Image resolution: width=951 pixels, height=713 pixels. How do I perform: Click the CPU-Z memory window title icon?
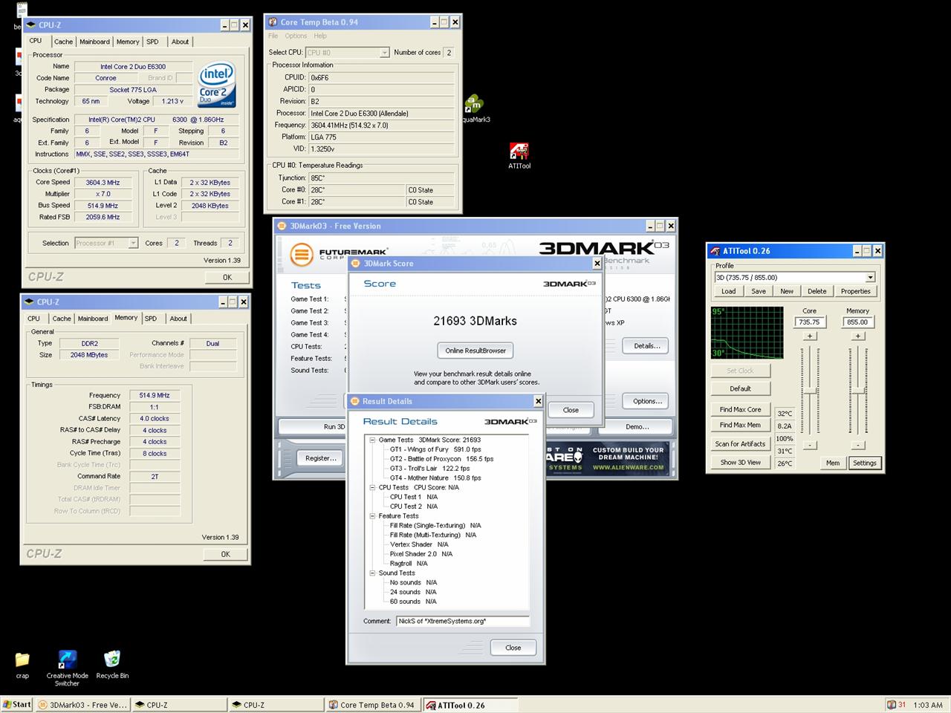point(30,302)
